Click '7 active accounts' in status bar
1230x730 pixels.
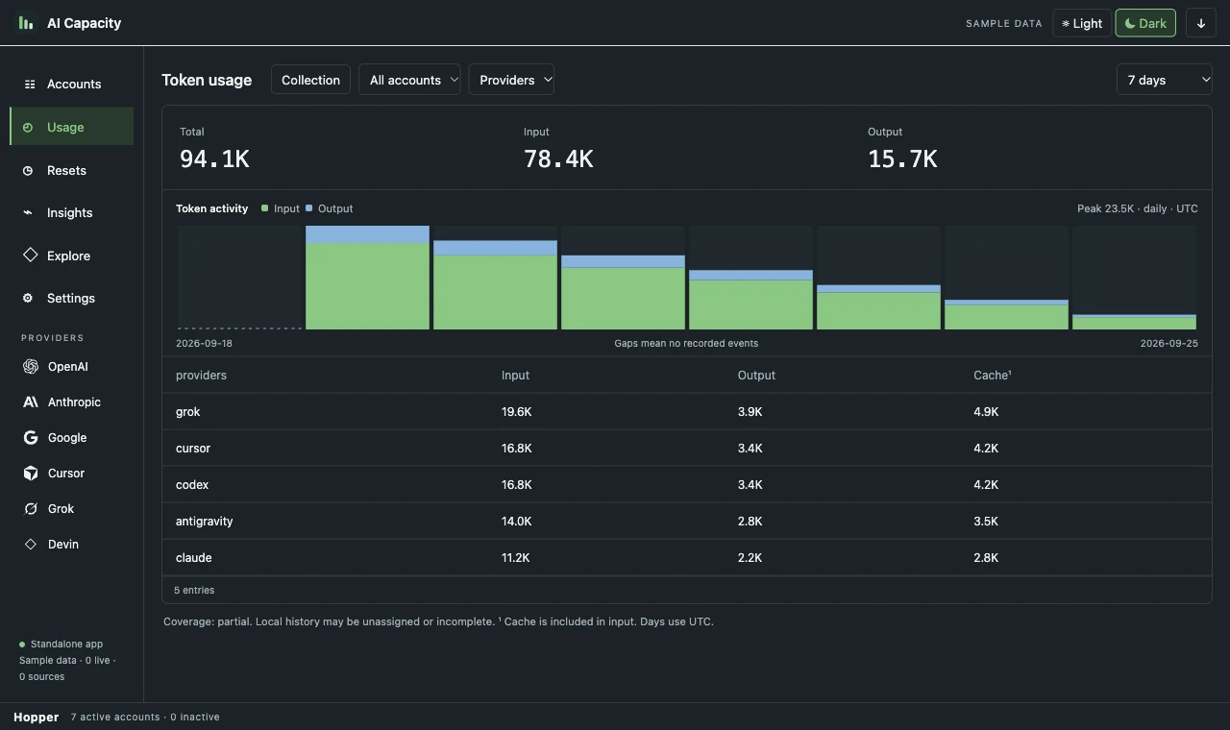[116, 717]
